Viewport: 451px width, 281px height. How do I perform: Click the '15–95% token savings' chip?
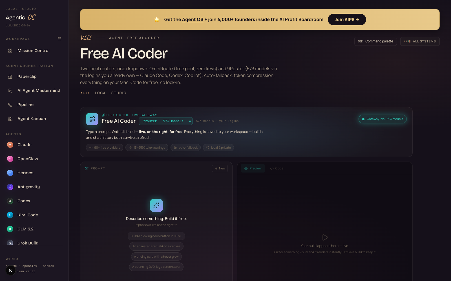[147, 148]
